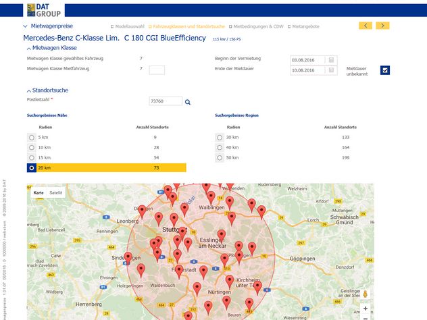Select 20 km radius option
Screen dimensions: 427x320
[32, 168]
